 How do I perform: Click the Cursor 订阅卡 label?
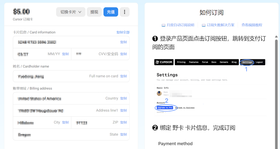click(x=23, y=19)
